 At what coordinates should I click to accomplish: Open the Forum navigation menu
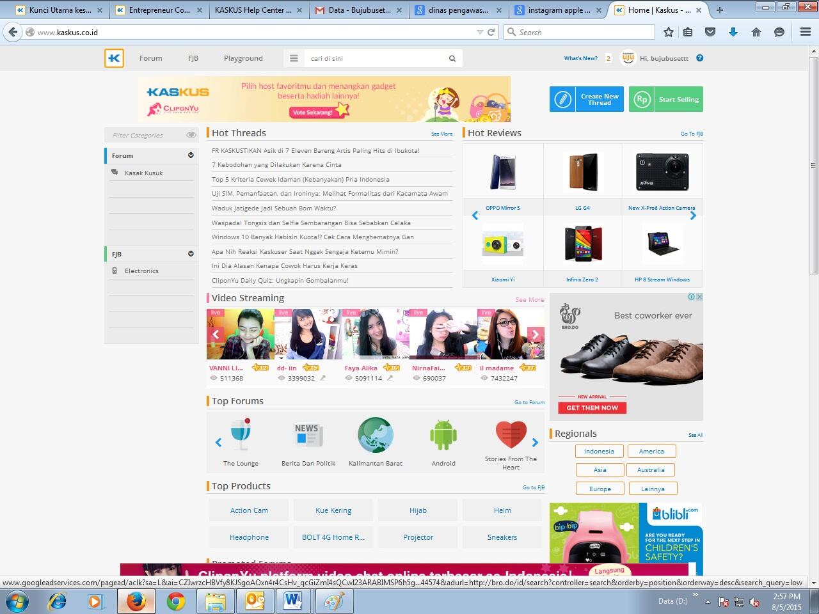coord(151,58)
